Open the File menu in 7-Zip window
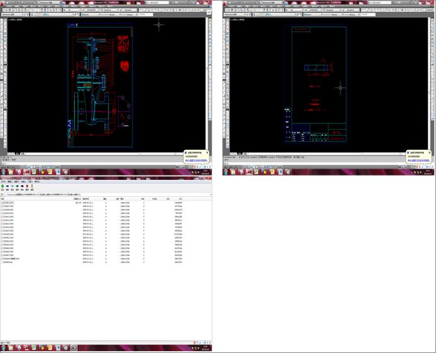Image resolution: width=436 pixels, height=353 pixels. point(3,181)
